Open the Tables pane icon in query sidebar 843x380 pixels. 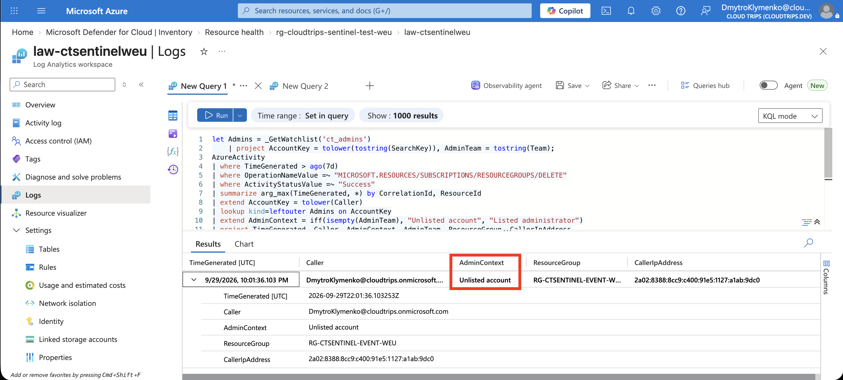pos(173,116)
